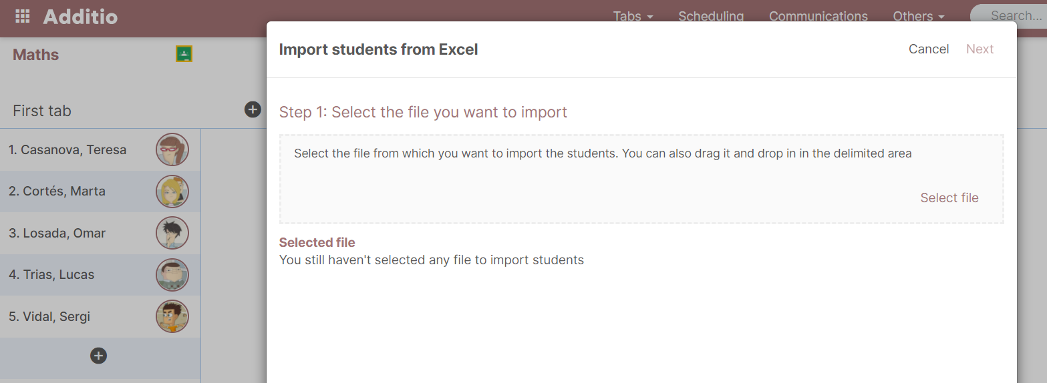Open the apps grid icon beside Additio
The width and height of the screenshot is (1047, 383).
(23, 17)
